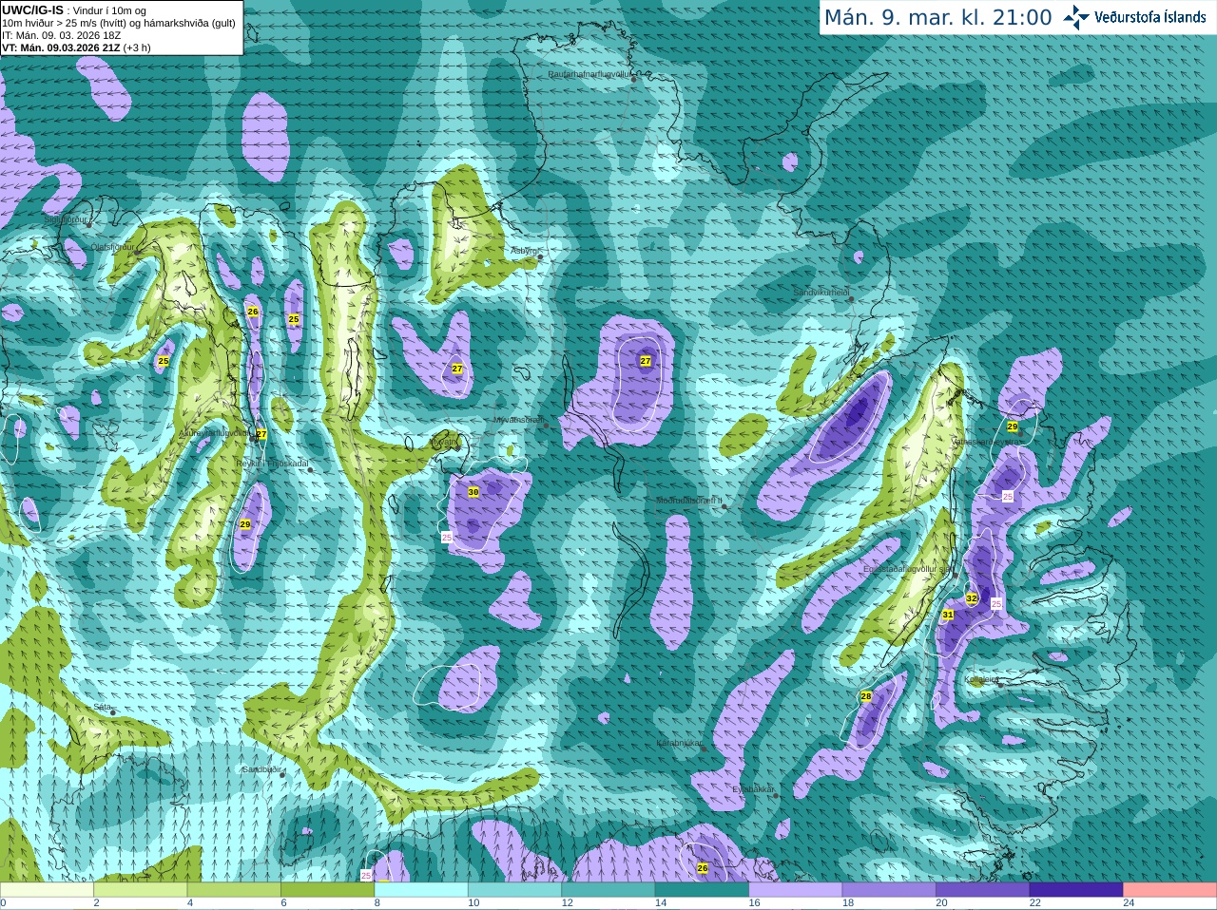Click the yellow 29 marker by Vatnsskarð eystra

1013,427
